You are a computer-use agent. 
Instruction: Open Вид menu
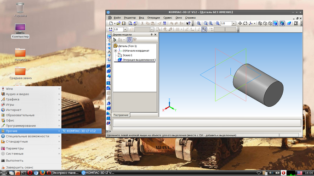[x=142, y=18]
